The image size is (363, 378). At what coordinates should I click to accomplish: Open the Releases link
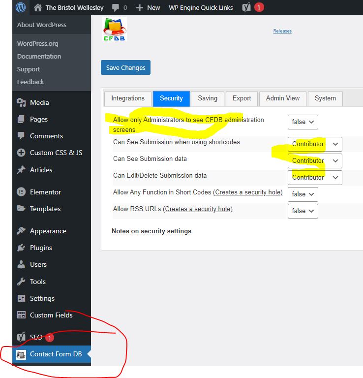click(282, 31)
